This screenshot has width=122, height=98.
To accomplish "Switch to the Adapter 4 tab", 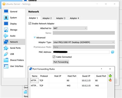I will (x=74, y=18).
